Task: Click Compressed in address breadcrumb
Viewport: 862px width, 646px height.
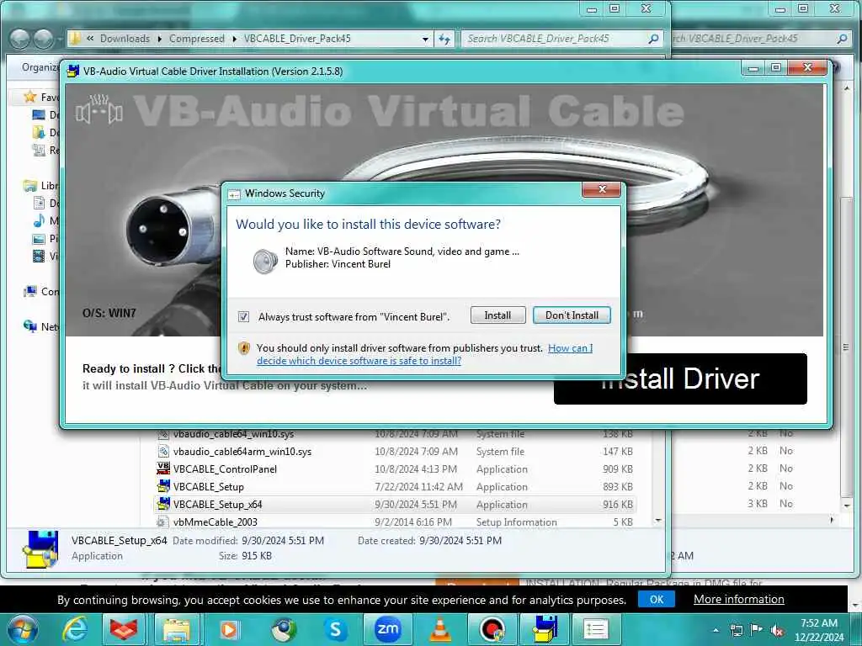Action: click(x=197, y=39)
